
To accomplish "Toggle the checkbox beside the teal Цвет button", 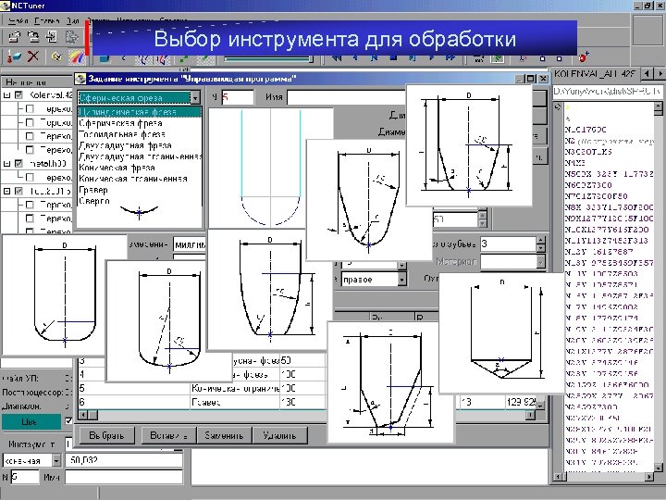I will tap(68, 421).
